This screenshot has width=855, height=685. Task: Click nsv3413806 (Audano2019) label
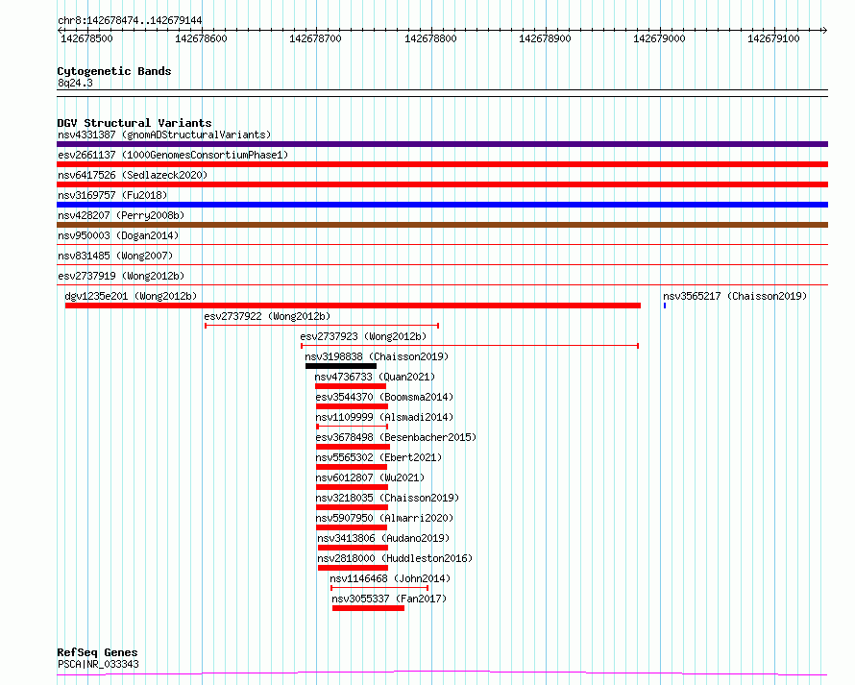click(x=383, y=538)
